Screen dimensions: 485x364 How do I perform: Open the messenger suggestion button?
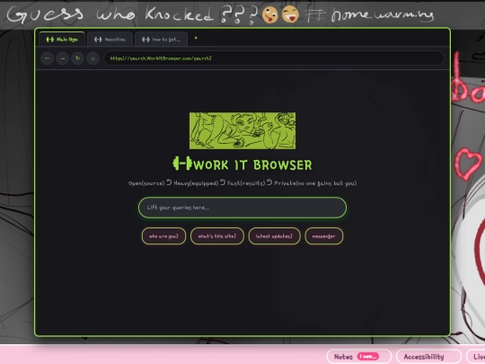click(324, 236)
